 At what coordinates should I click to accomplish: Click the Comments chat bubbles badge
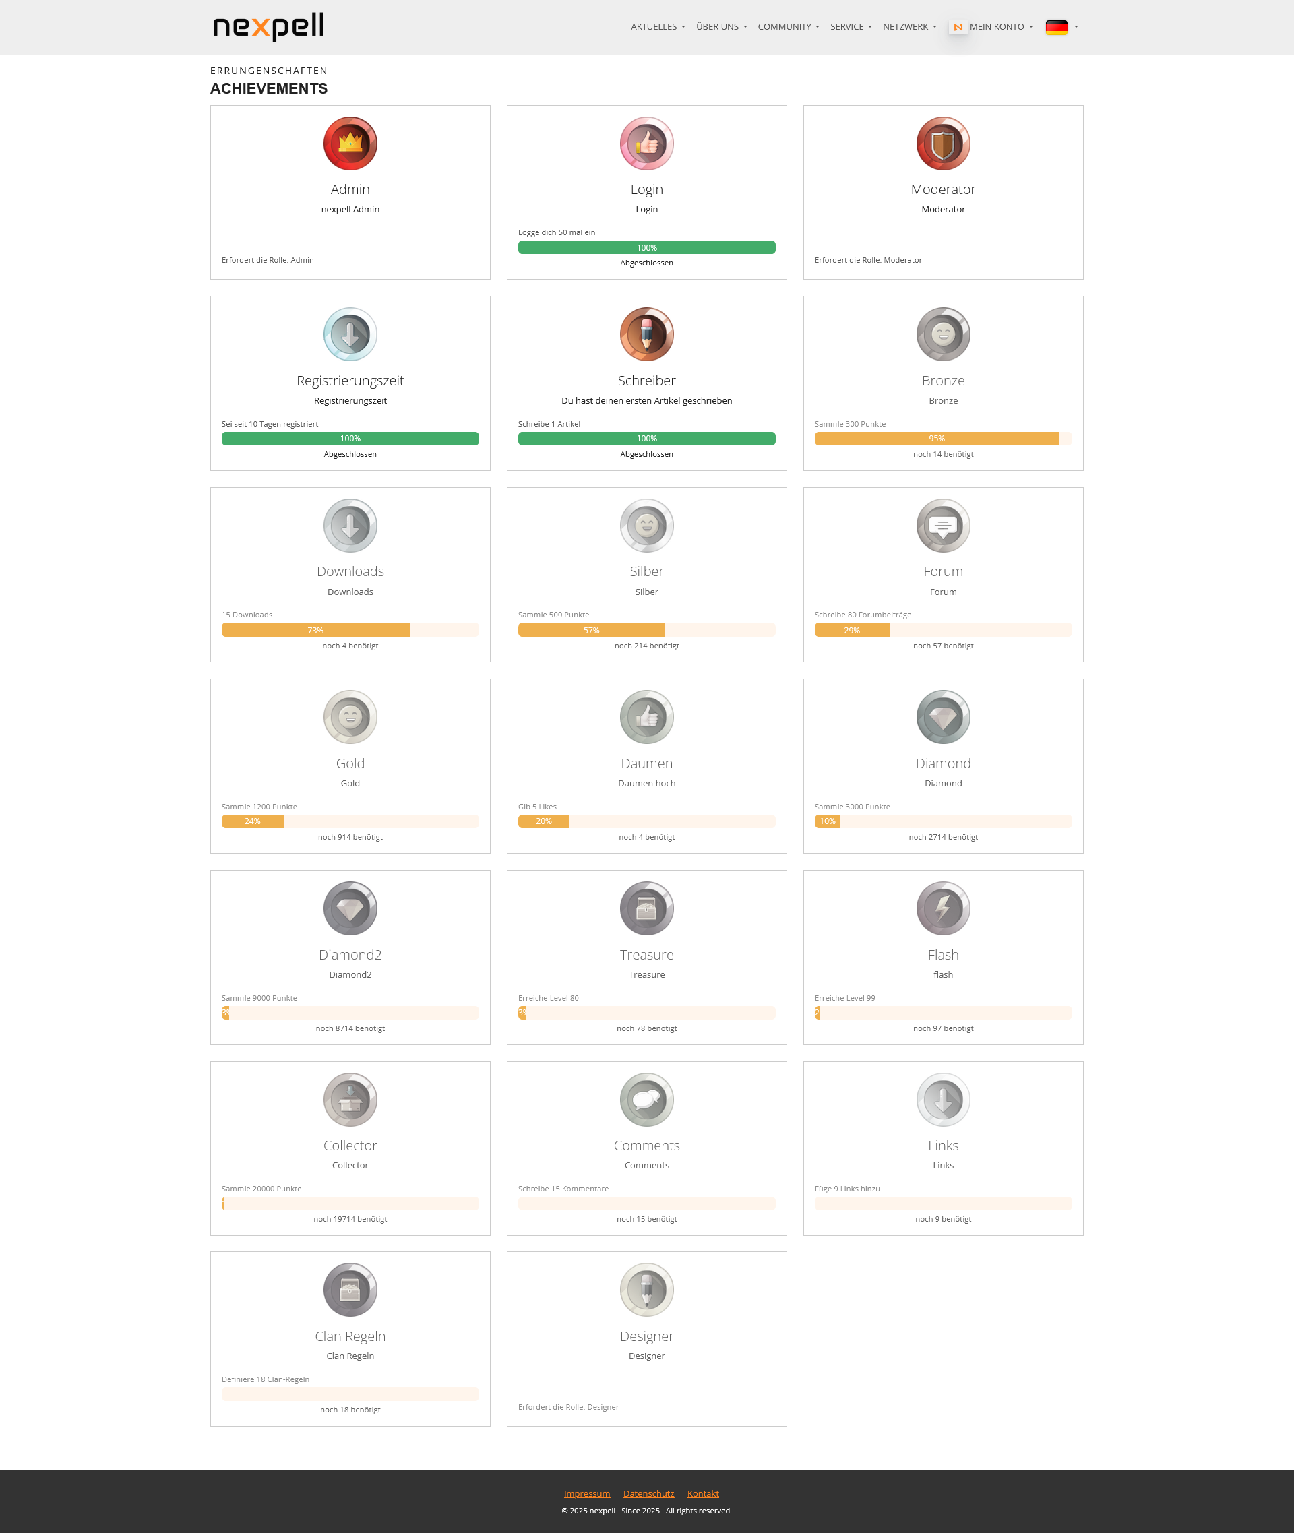click(646, 1100)
